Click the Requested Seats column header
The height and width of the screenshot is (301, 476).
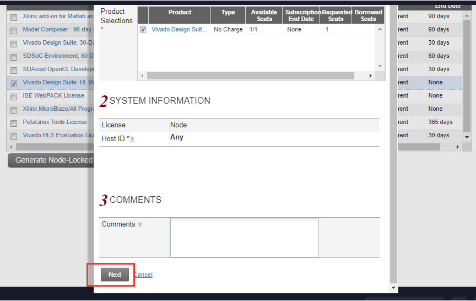point(336,15)
